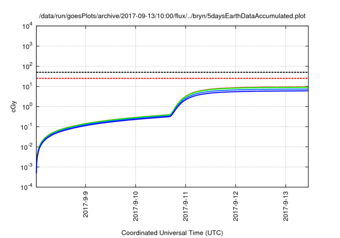This screenshot has width=340, height=238.
Task: Click the 10^1 y-axis tick label
Action: click(x=27, y=87)
